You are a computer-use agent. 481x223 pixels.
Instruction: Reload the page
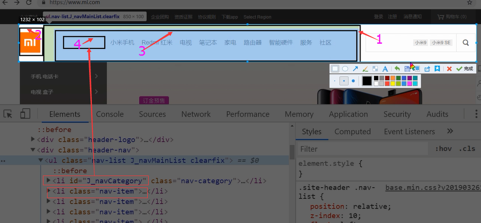point(29,2)
